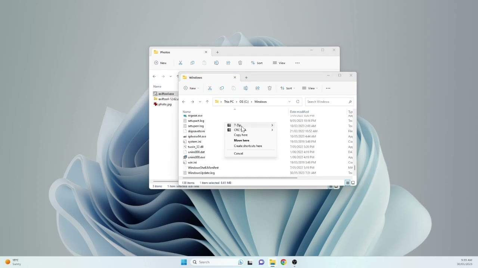Click the Share icon in Photos window toolbar

pos(228,63)
